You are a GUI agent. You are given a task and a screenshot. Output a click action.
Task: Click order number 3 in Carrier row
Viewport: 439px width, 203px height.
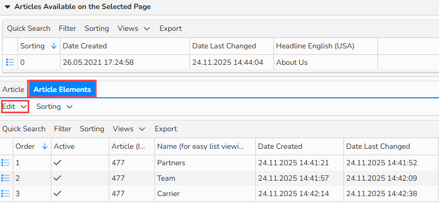pyautogui.click(x=18, y=194)
